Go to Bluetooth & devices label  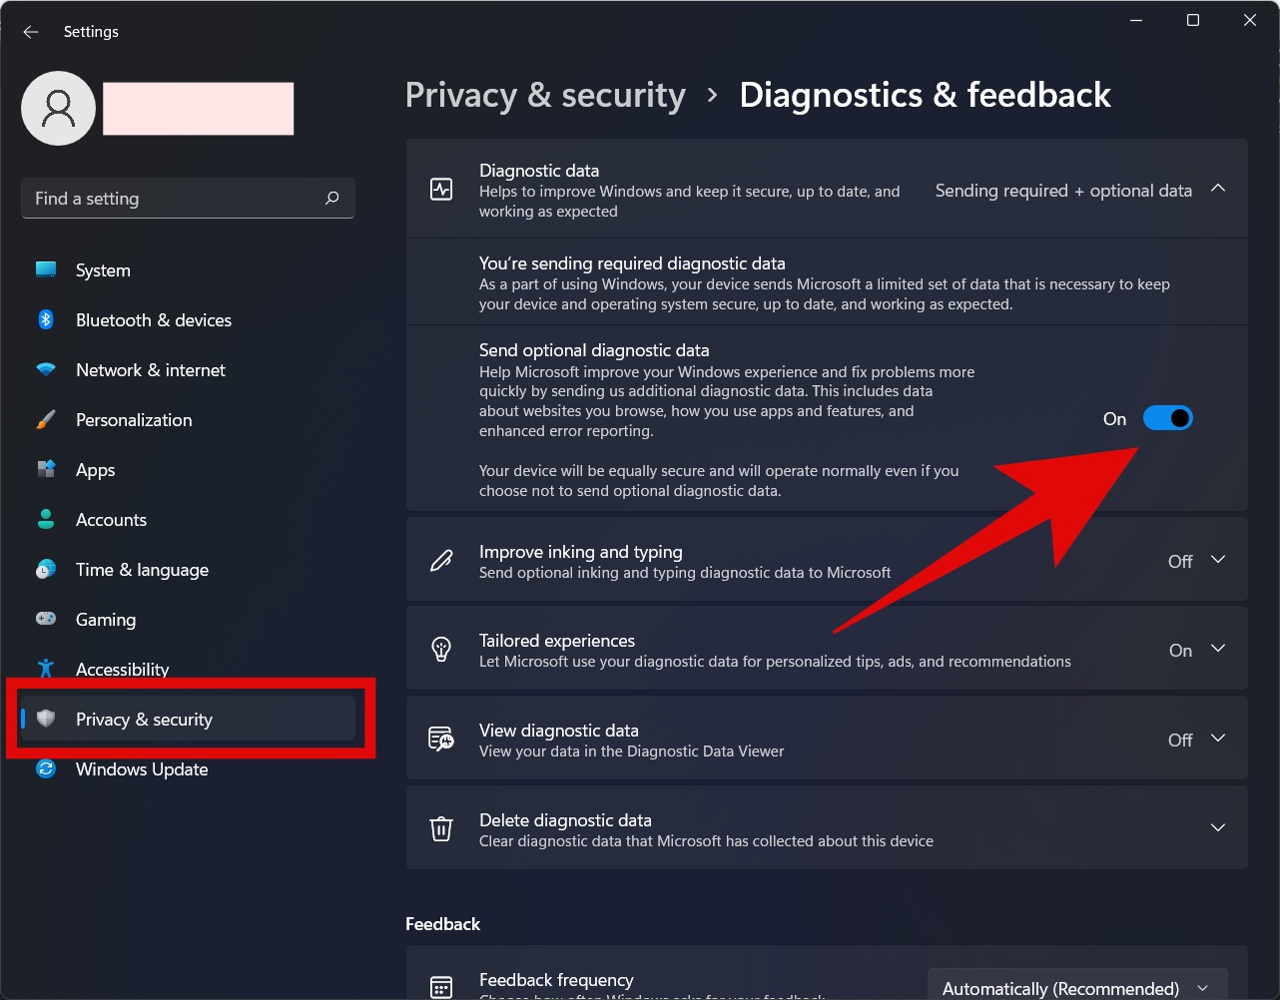click(x=154, y=320)
